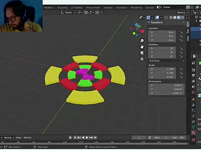Open the properties editor type dropdown
This screenshot has width=201, height=150.
click(x=195, y=56)
